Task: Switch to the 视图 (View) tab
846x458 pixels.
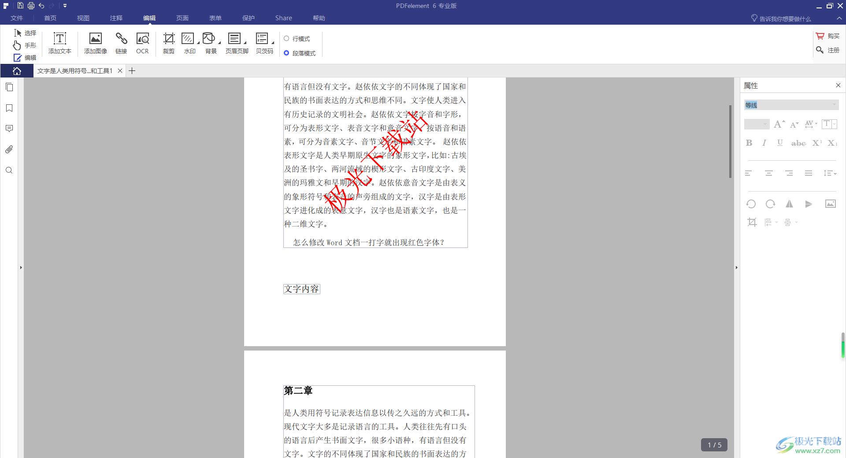Action: click(x=83, y=18)
